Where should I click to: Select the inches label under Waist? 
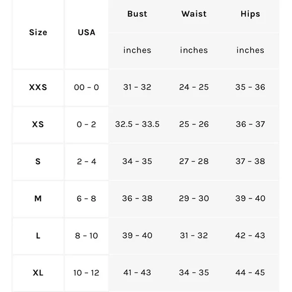(x=194, y=50)
